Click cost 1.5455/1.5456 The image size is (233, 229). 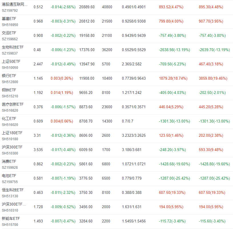click(x=134, y=221)
